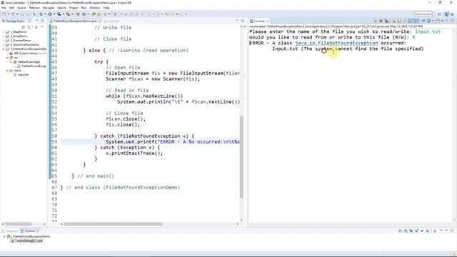Open the Help menu
The height and width of the screenshot is (257, 457).
[106, 8]
